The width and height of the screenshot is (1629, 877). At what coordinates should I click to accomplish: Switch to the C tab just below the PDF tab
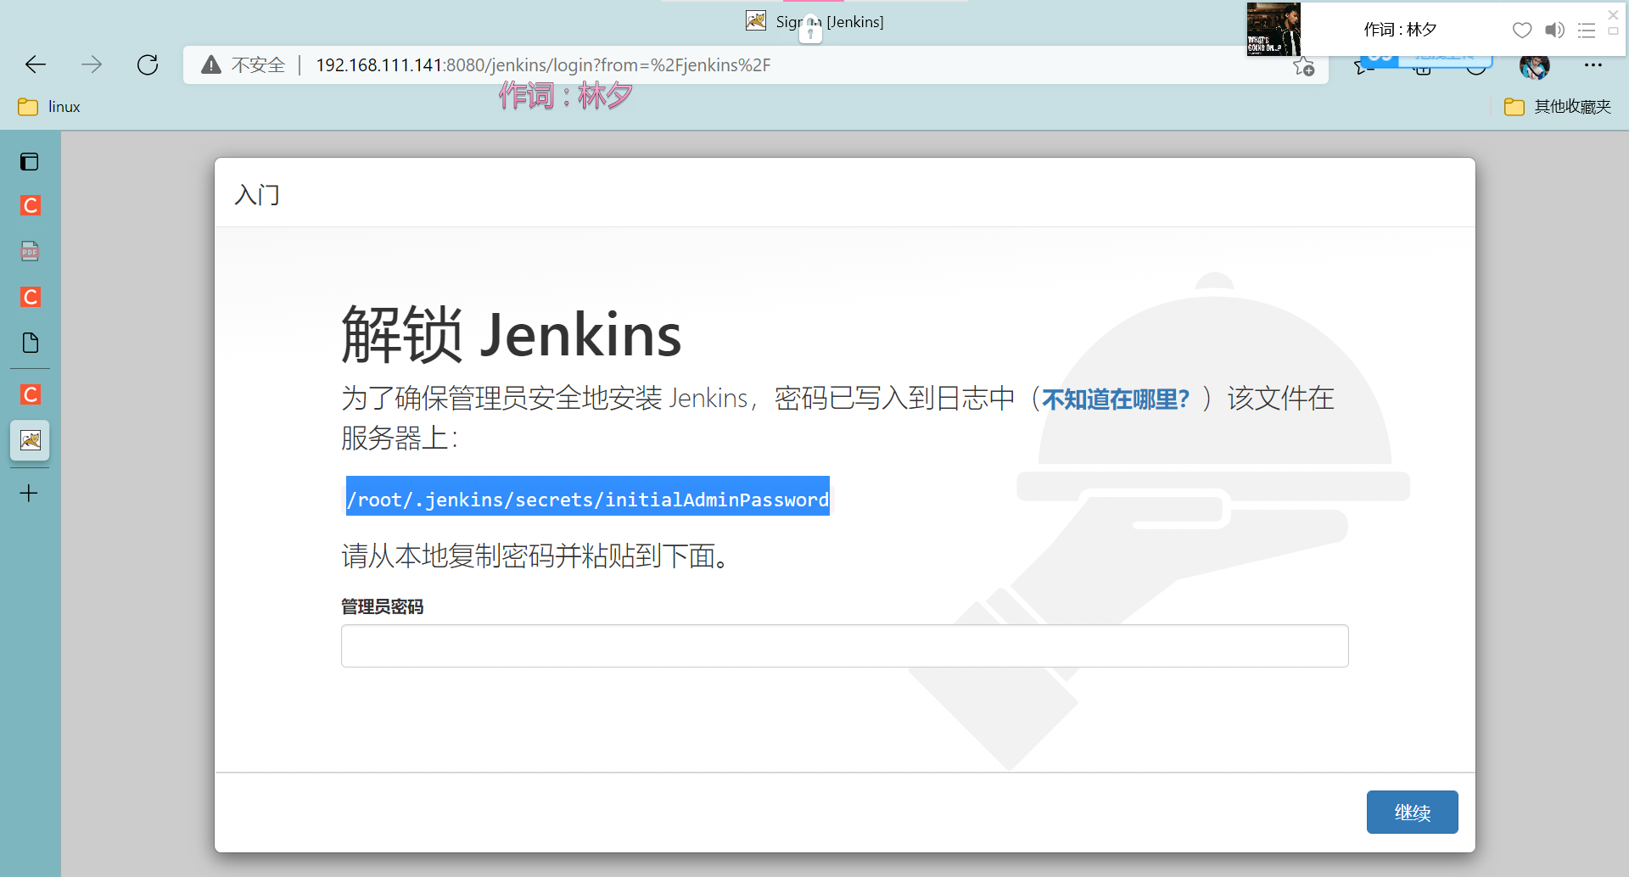[x=30, y=297]
